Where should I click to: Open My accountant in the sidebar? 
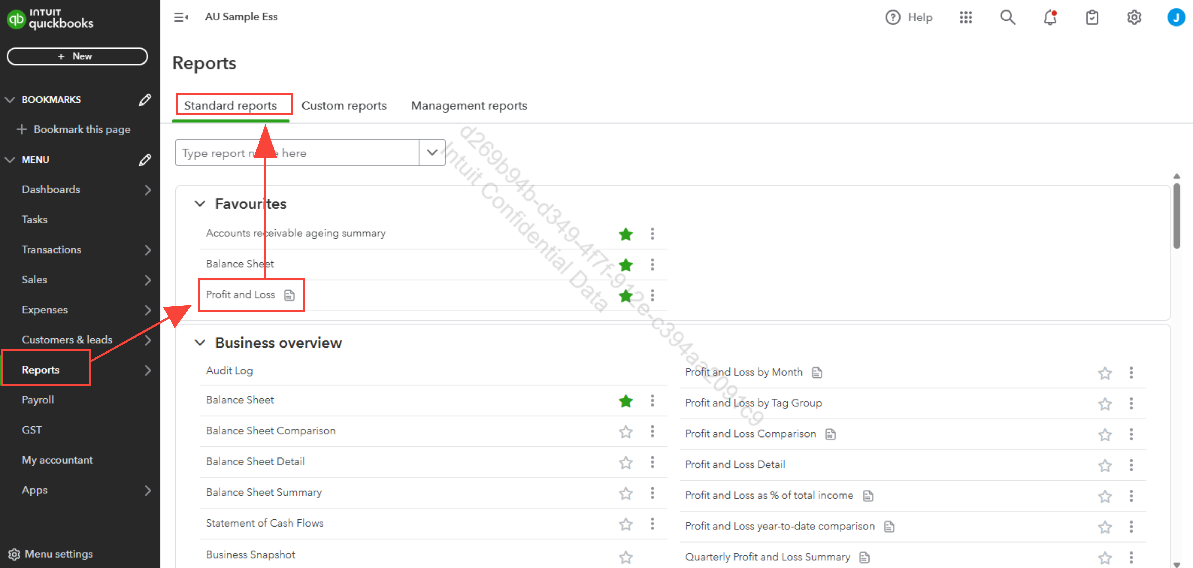click(x=57, y=460)
